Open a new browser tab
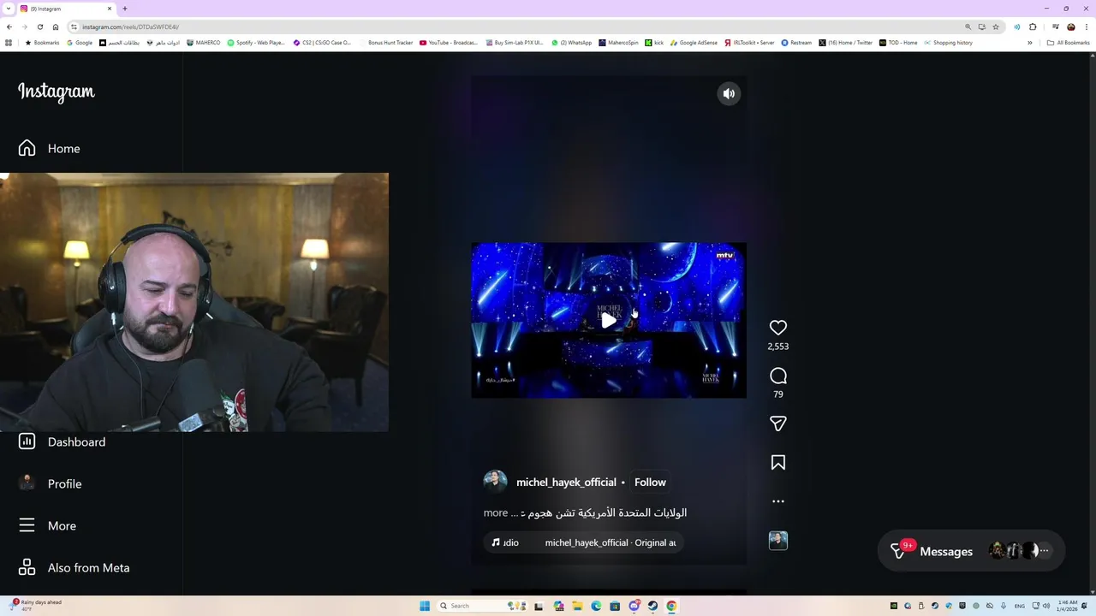The image size is (1096, 616). 125,9
